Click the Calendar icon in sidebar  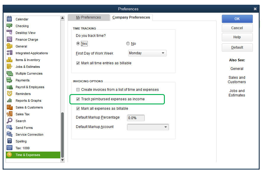click(x=9, y=19)
